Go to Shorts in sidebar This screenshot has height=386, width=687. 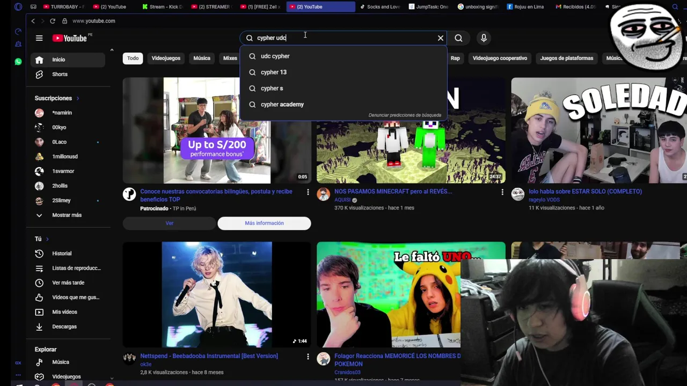(x=60, y=75)
